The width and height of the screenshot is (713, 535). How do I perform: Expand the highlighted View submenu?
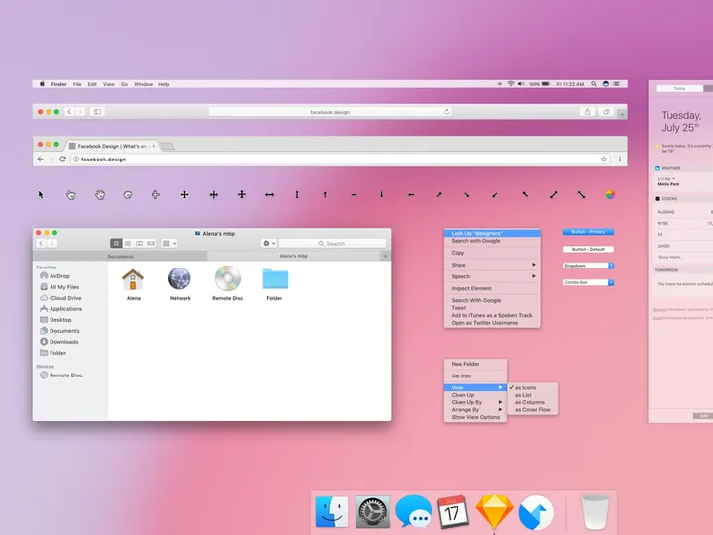475,388
